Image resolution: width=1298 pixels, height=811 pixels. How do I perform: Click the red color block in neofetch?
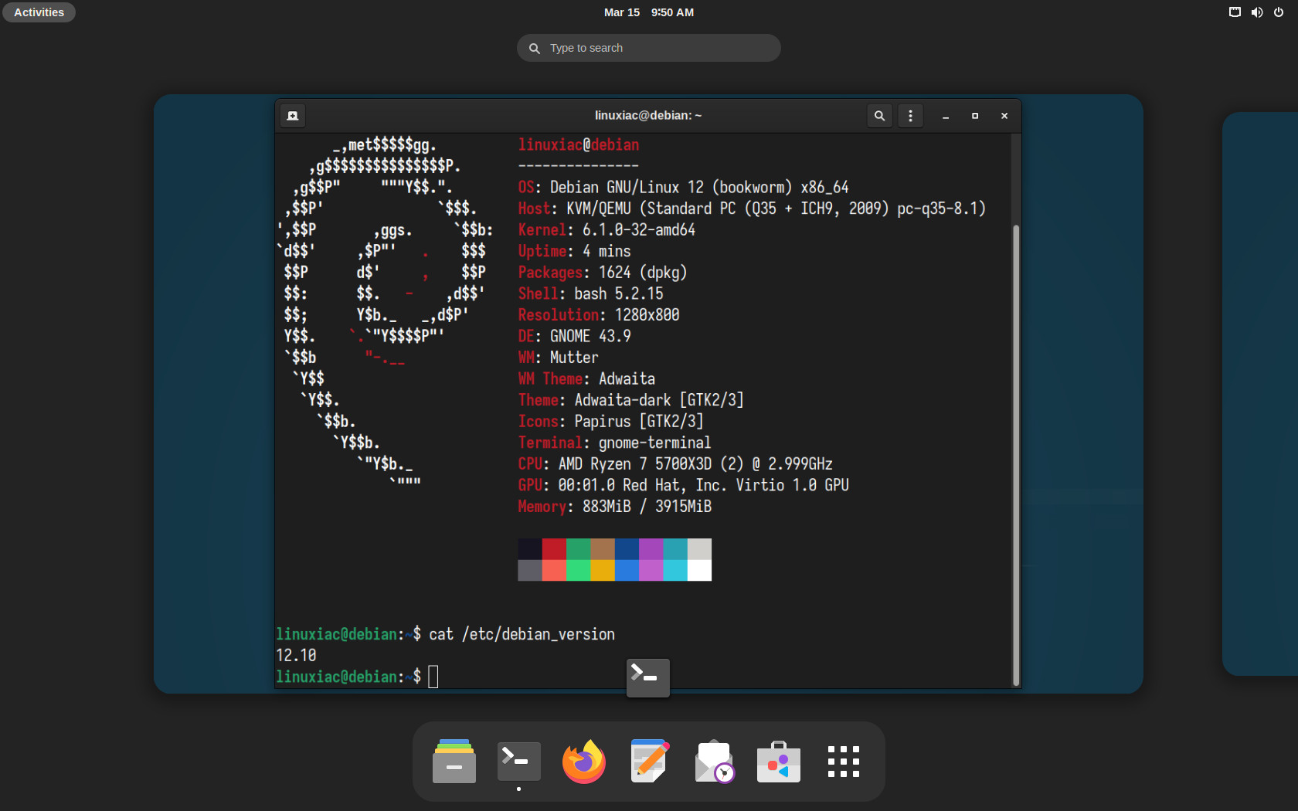point(554,549)
